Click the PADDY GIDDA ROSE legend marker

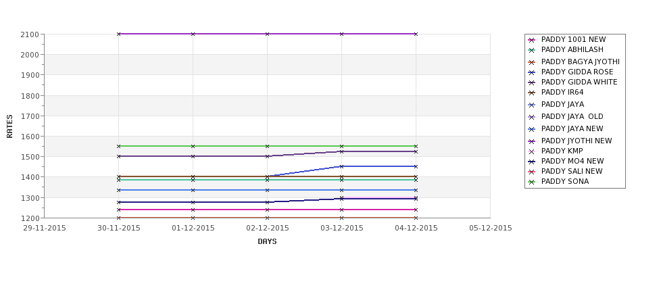532,72
